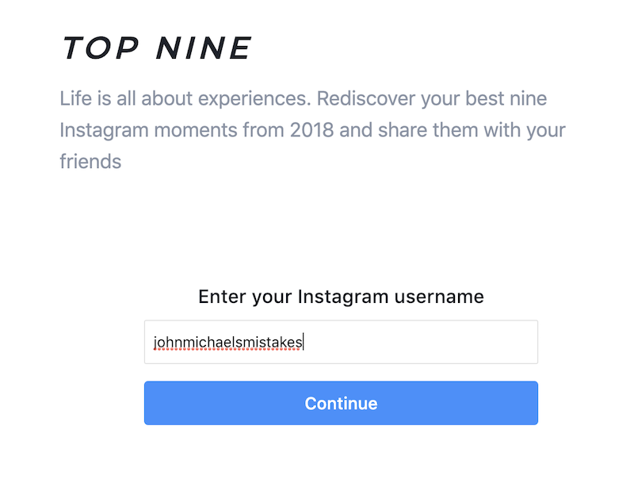Click the blue Continue button
Image resolution: width=634 pixels, height=483 pixels.
pos(341,403)
